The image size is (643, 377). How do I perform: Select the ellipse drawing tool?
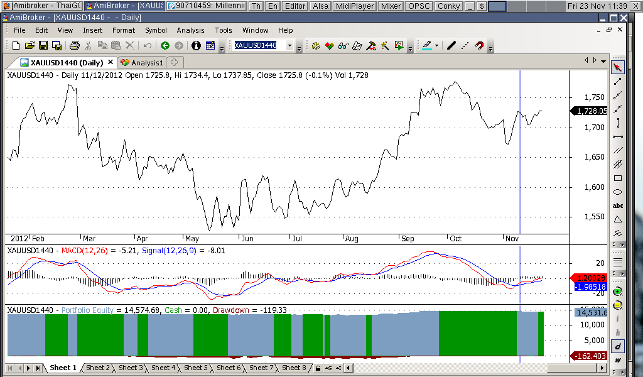618,192
